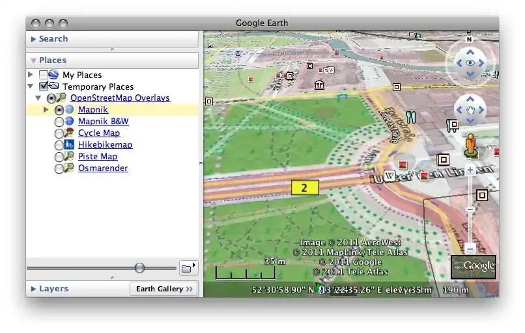The width and height of the screenshot is (525, 333).
Task: Uncheck the Temporary Places checkbox
Action: tap(44, 87)
